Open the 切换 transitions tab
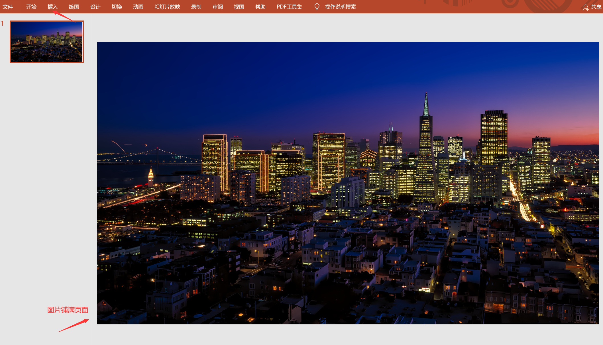Screen dimensions: 603x345 tap(117, 7)
